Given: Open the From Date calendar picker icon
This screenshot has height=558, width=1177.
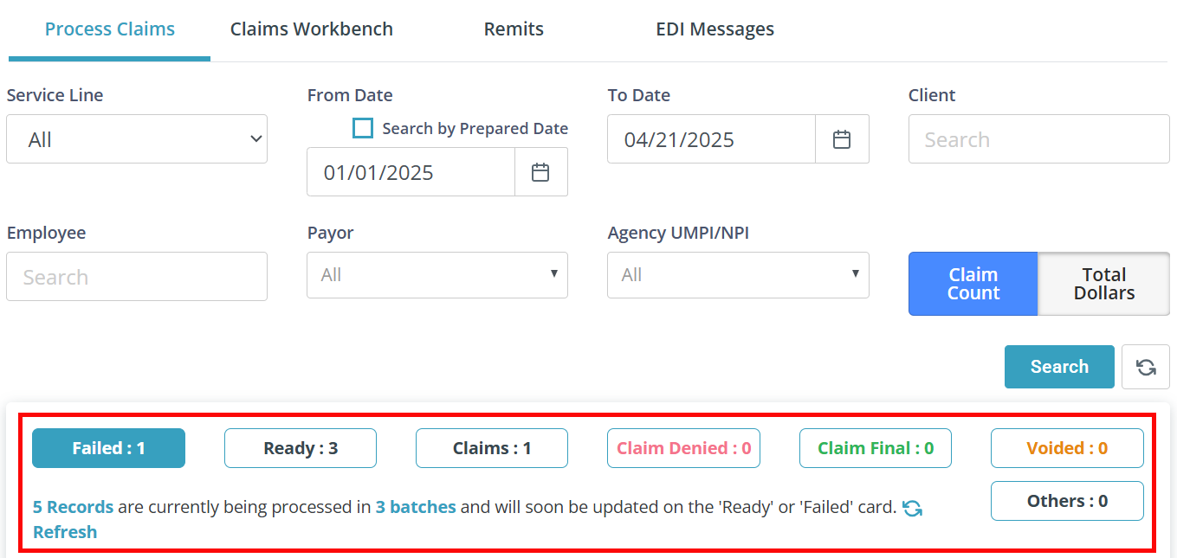Looking at the screenshot, I should click(x=541, y=172).
